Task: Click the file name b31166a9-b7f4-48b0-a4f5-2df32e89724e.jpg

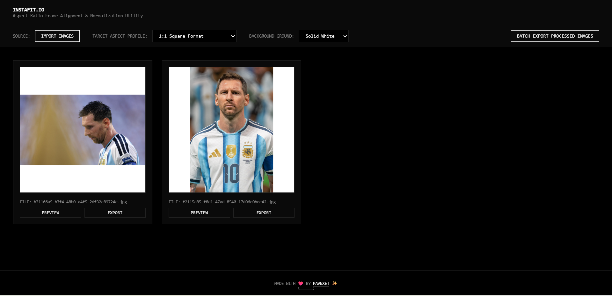Action: (80, 202)
